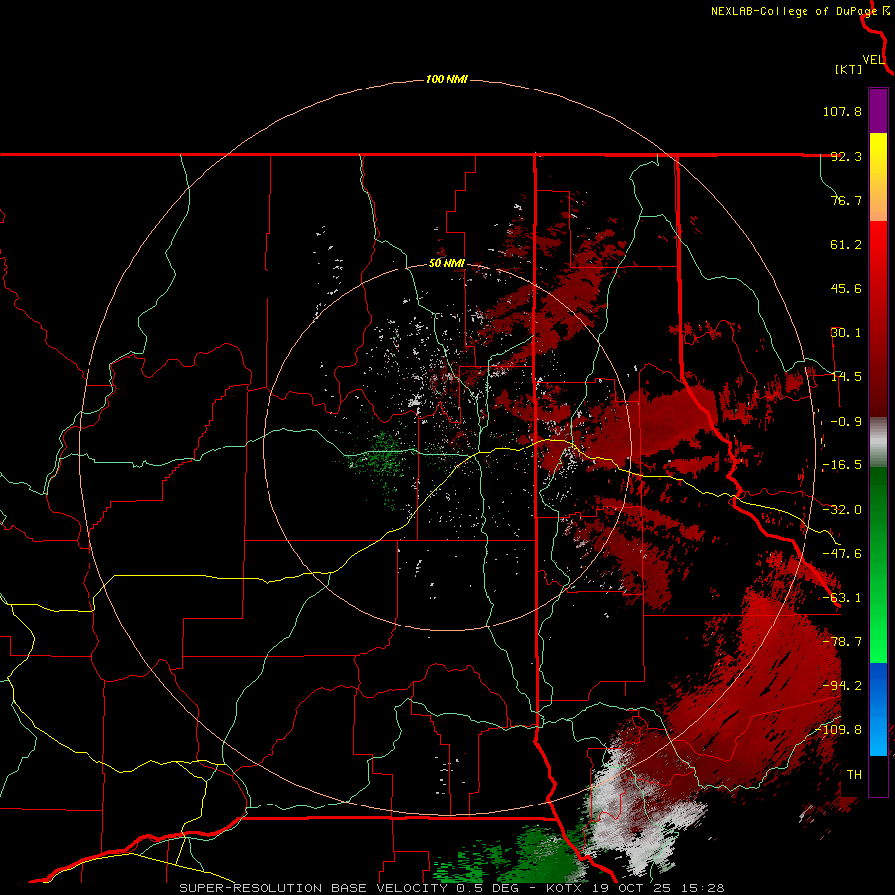Click the -16.5 value on the velocity scale
Viewport: 895px width, 895px height.
(x=842, y=465)
